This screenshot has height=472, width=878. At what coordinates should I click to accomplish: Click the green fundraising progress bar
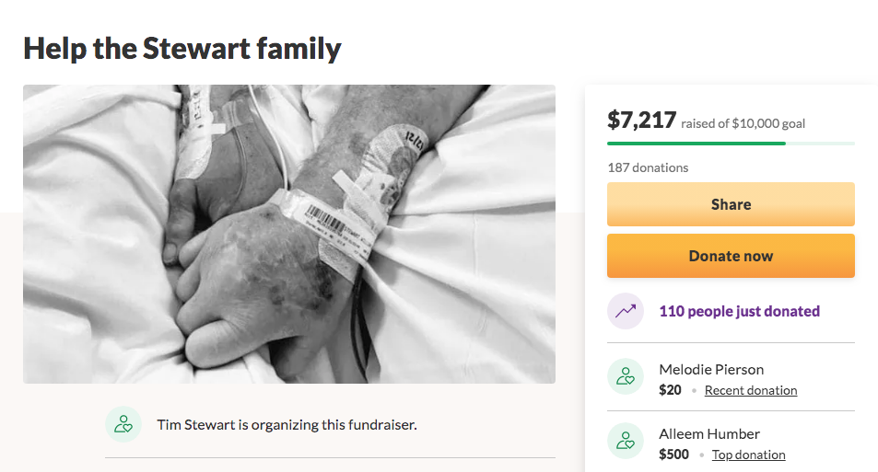[x=731, y=144]
